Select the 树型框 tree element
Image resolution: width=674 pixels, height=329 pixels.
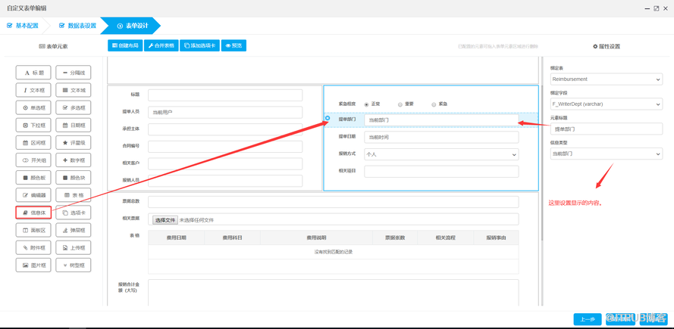(x=74, y=265)
